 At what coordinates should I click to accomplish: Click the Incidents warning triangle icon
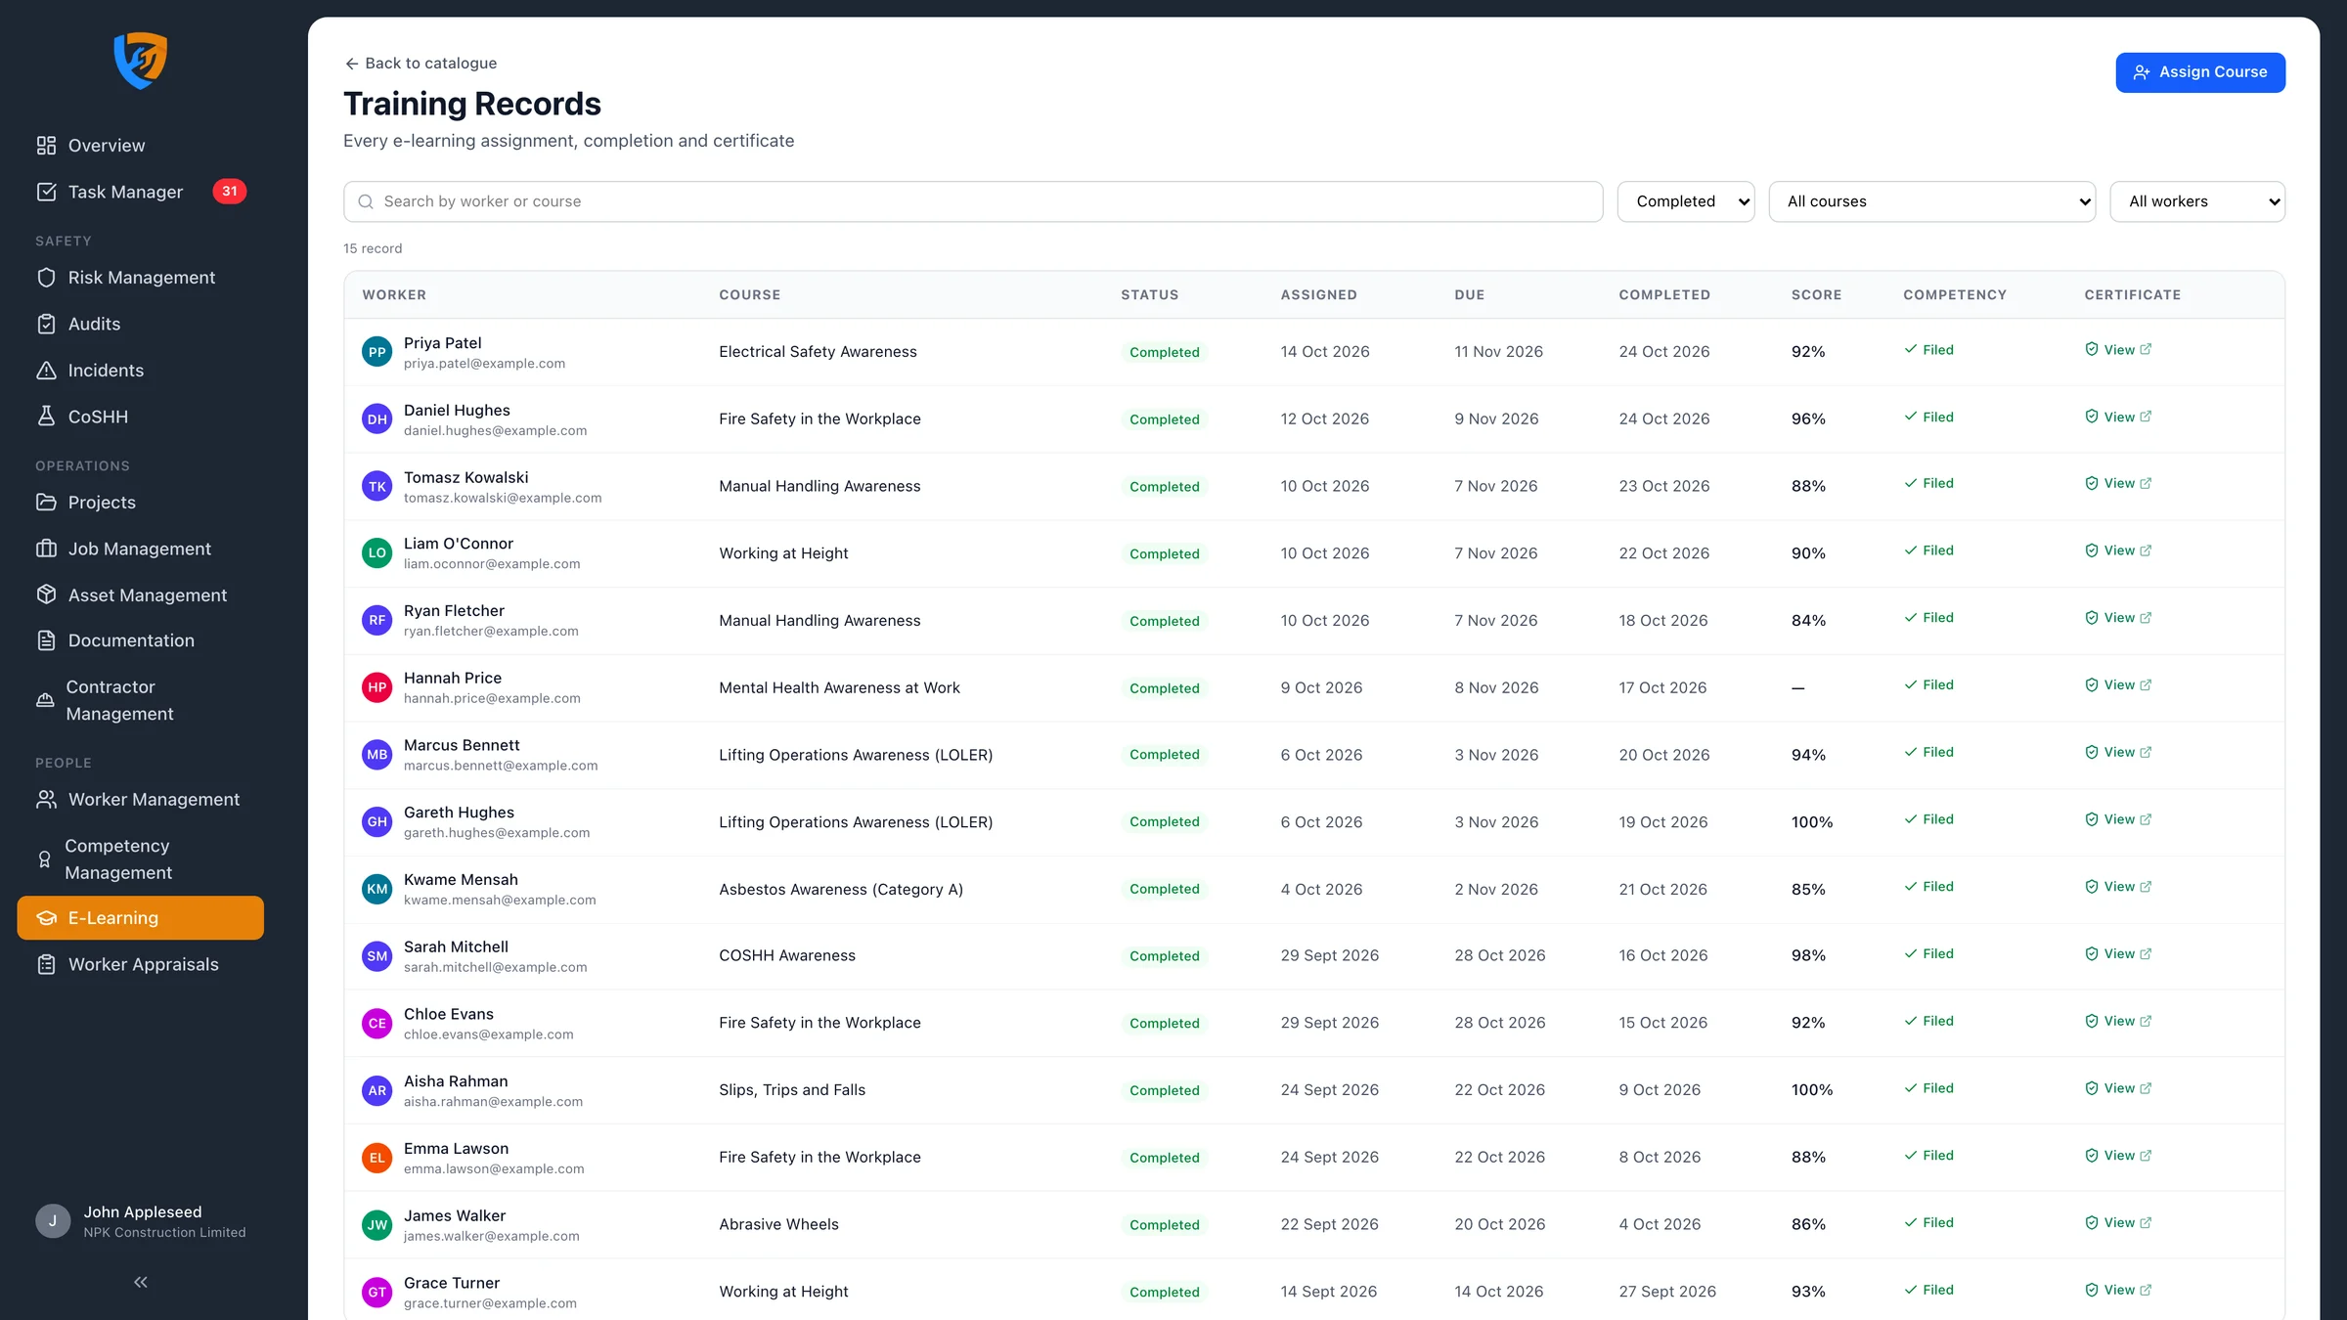click(46, 371)
